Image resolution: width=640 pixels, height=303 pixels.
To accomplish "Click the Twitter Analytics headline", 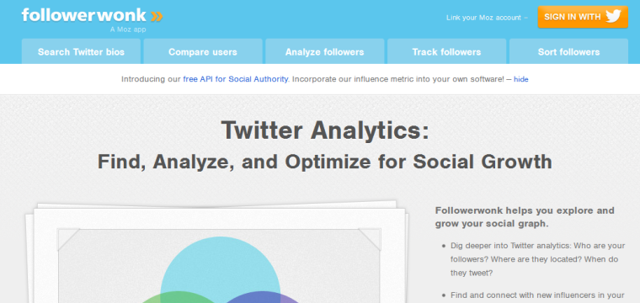I will click(325, 130).
